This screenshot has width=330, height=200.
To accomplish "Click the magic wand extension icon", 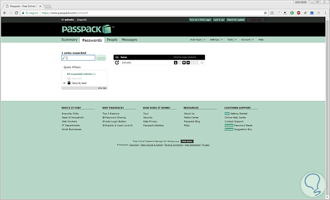I will (x=318, y=13).
